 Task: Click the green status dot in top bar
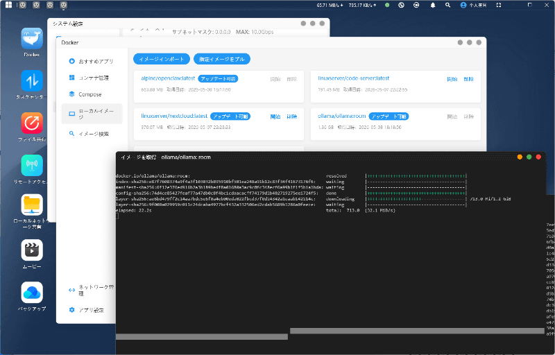[x=387, y=5]
